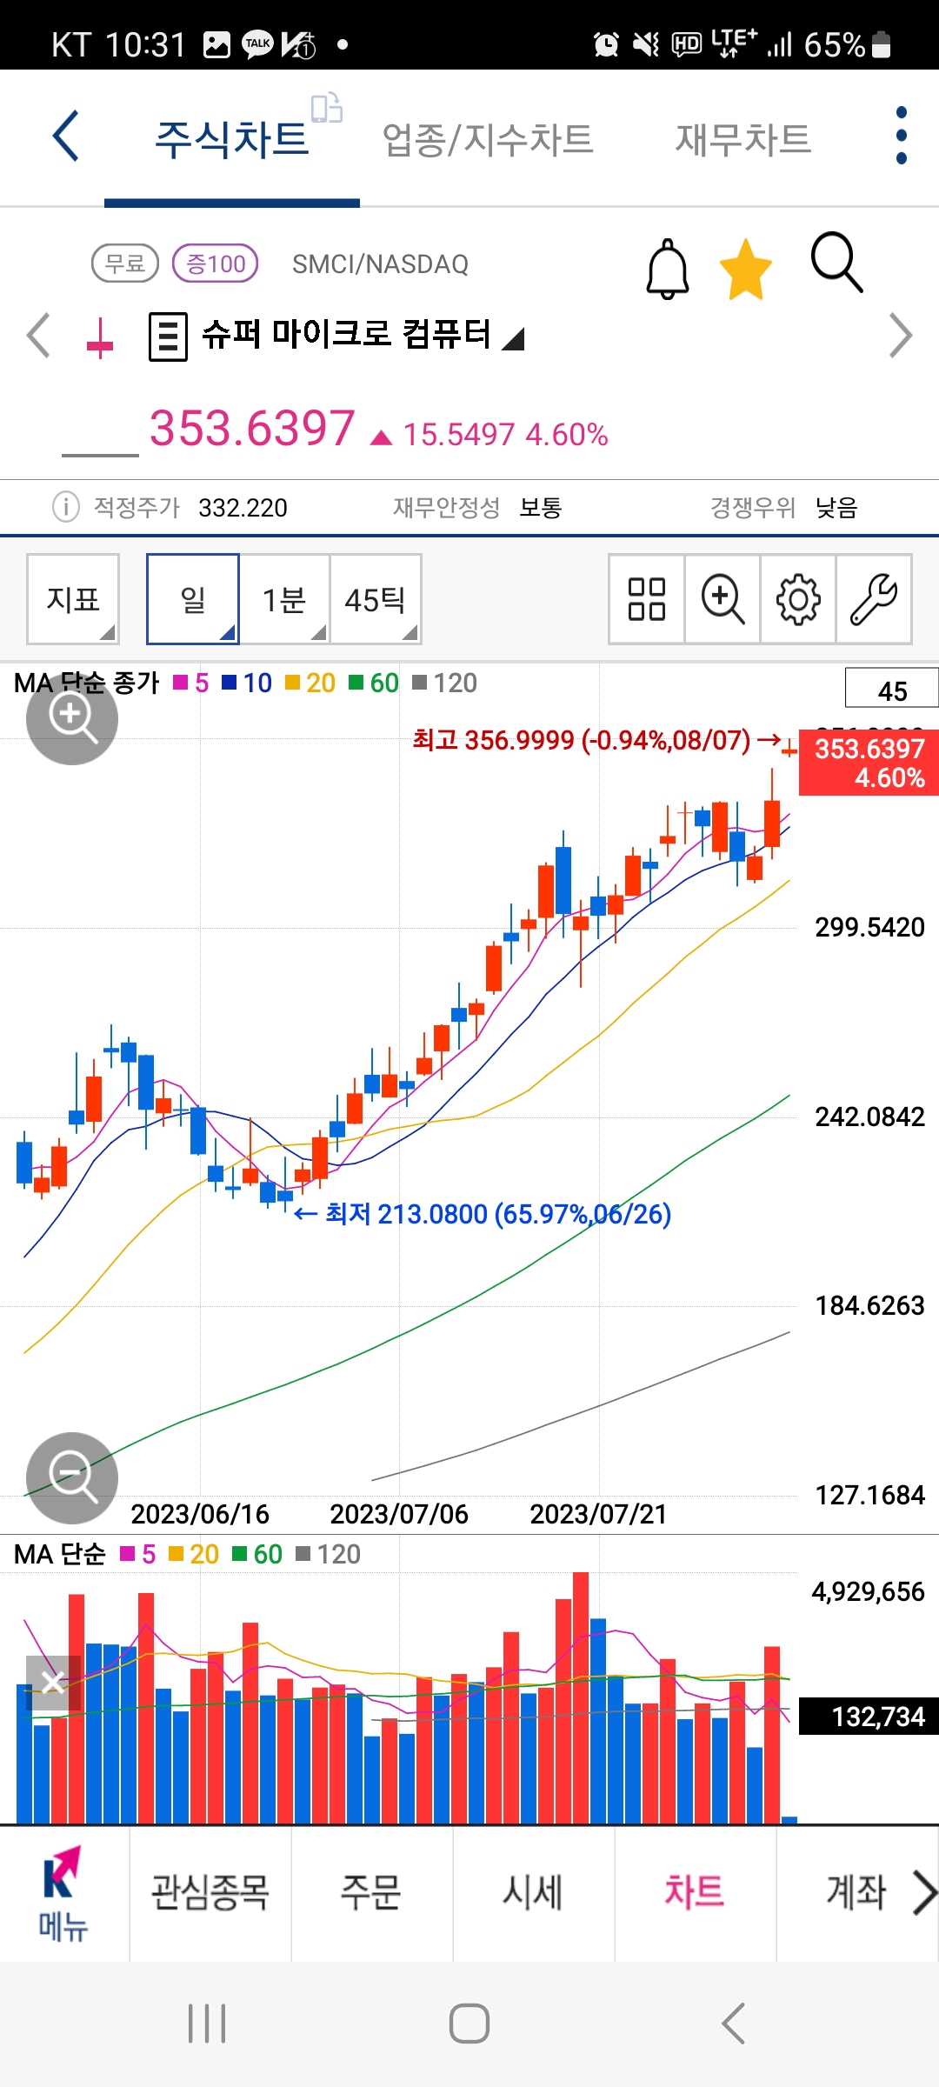Open chart settings gear

click(x=798, y=599)
